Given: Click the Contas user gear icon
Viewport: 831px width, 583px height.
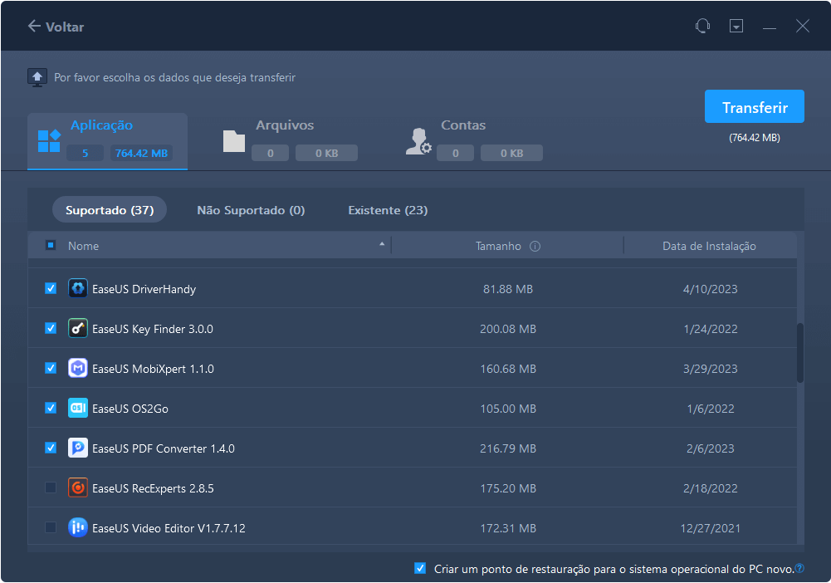Looking at the screenshot, I should 418,141.
